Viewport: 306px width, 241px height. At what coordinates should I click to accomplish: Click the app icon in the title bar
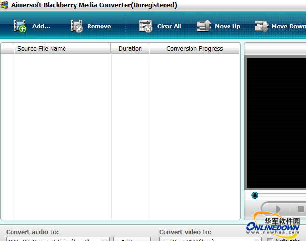coord(4,5)
